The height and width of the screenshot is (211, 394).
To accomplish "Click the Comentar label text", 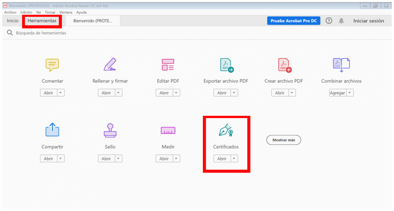I will coord(52,81).
